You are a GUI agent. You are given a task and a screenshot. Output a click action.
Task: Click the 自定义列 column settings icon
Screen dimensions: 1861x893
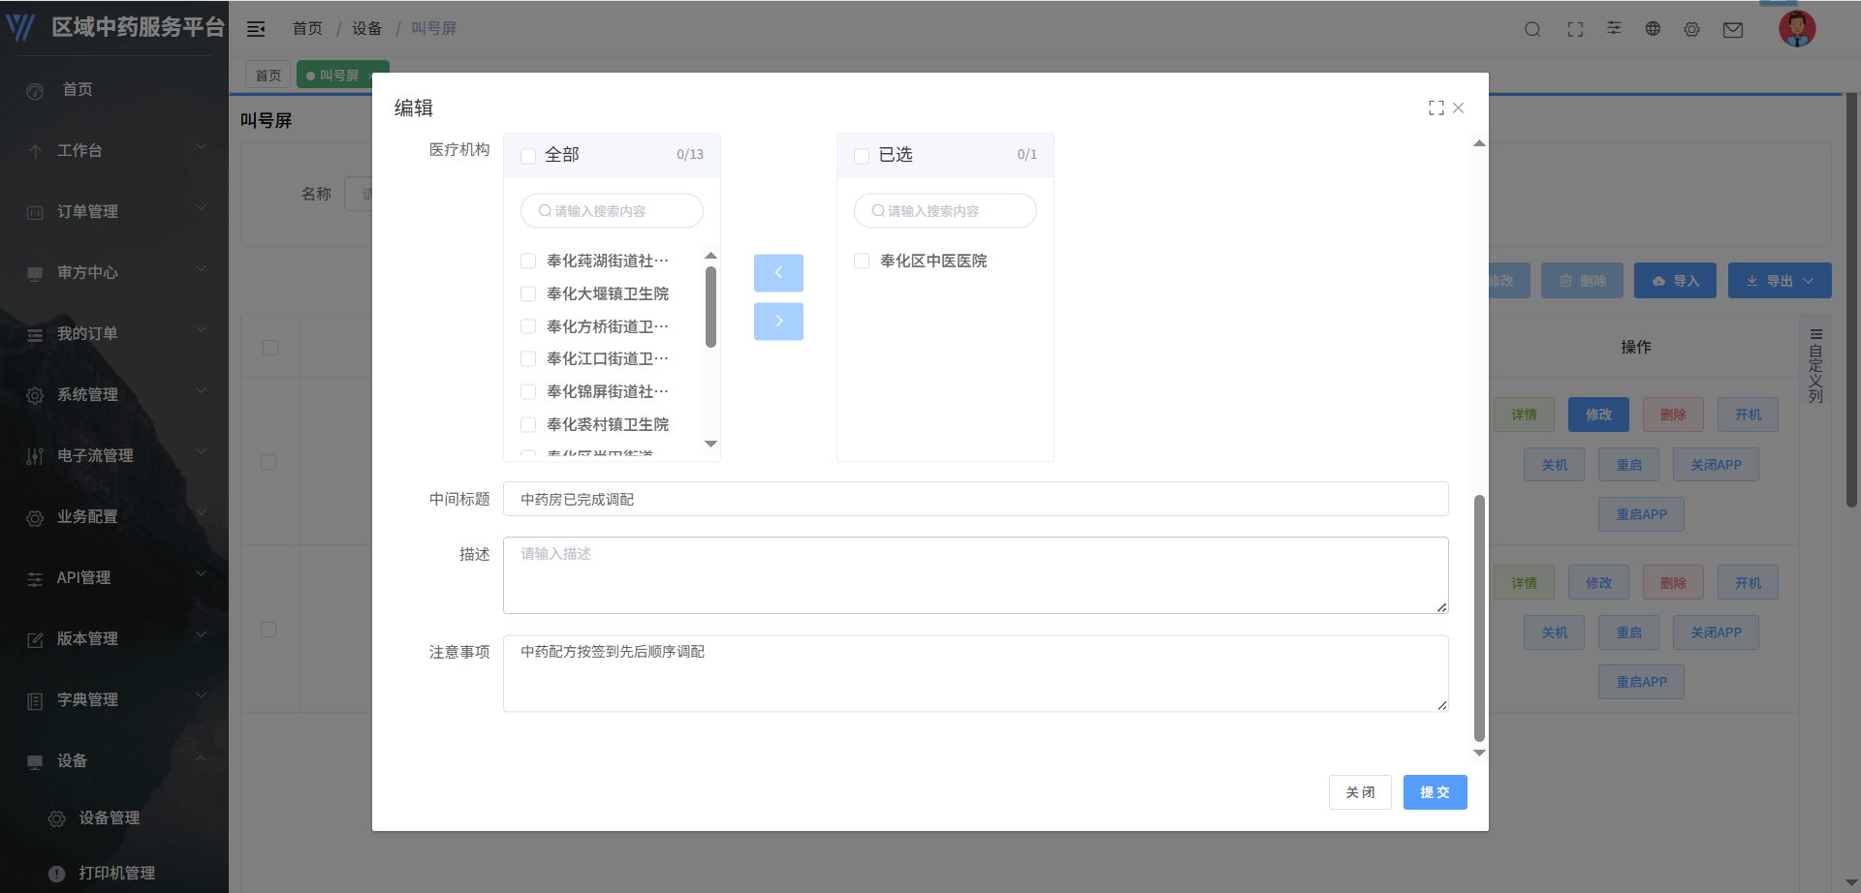1816,334
